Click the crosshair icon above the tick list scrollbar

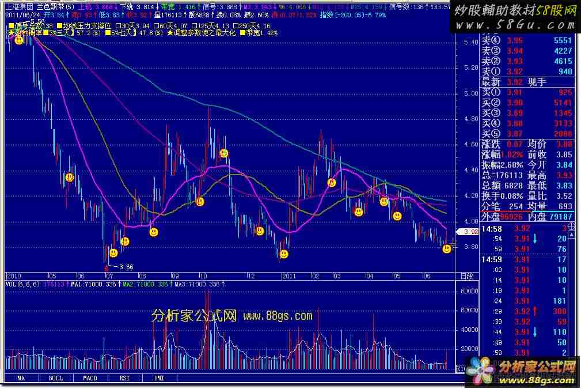coord(571,226)
